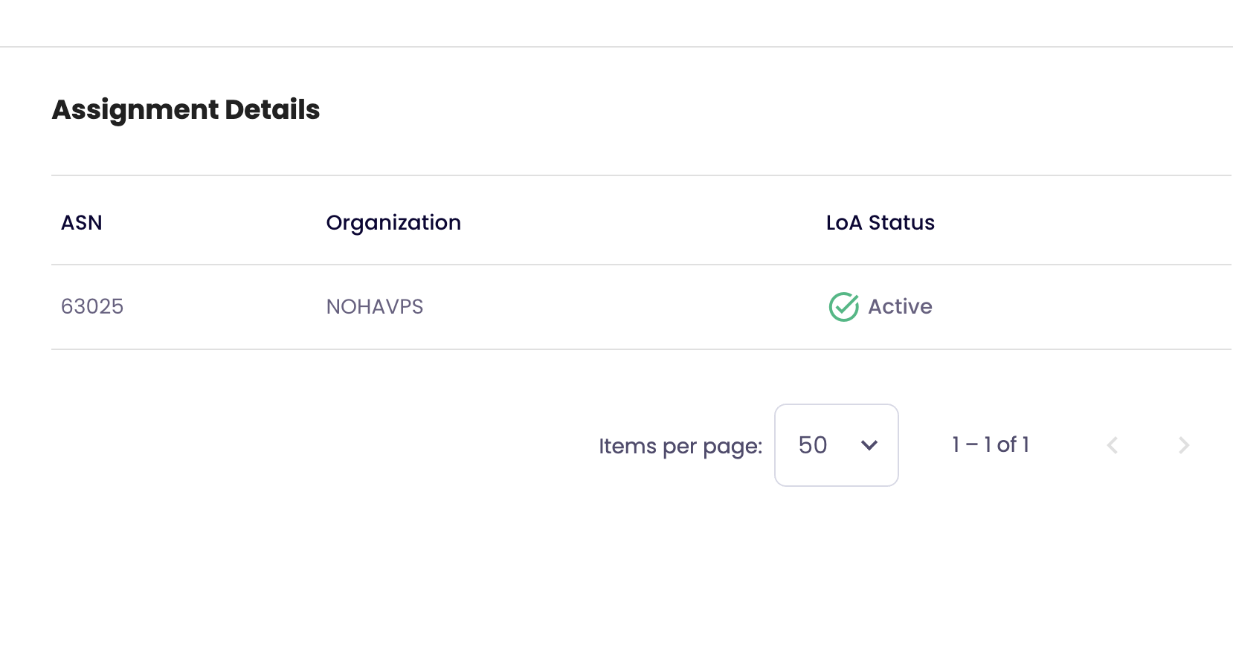Select the NOHAVPS table row
The height and width of the screenshot is (660, 1233).
642,307
